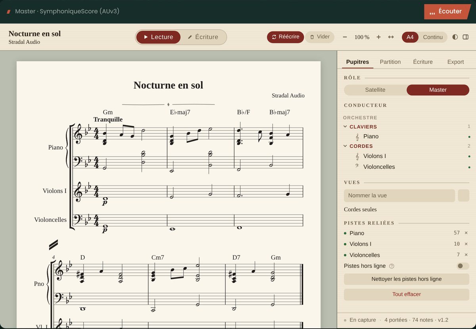Zoom out with the minus icon
Image resolution: width=476 pixels, height=329 pixels.
(x=345, y=37)
